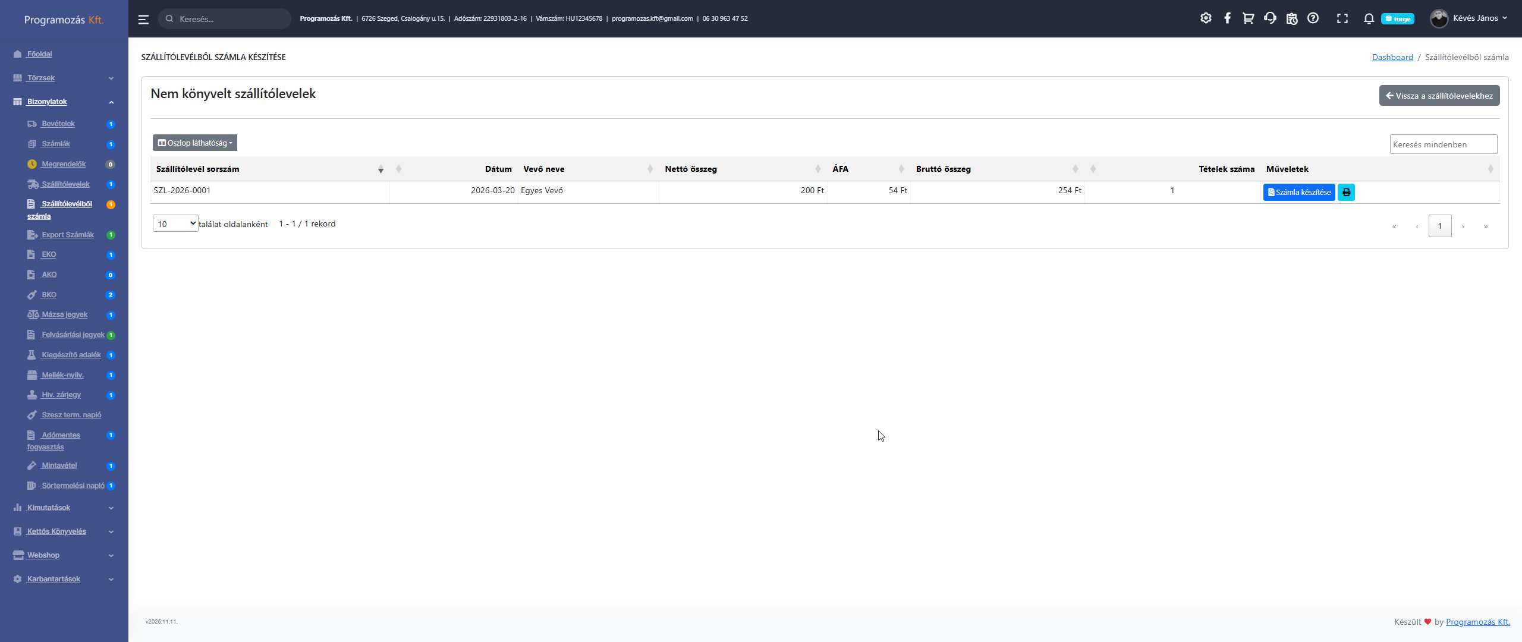
Task: Open the Oszlop láthatóság dropdown
Action: (x=195, y=143)
